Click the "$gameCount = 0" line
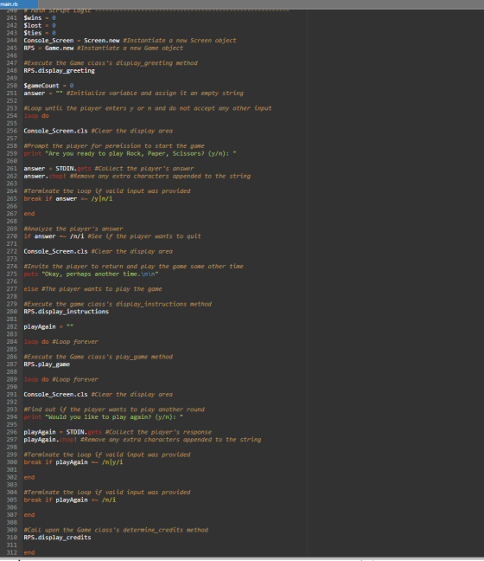484x561 pixels. 48,86
